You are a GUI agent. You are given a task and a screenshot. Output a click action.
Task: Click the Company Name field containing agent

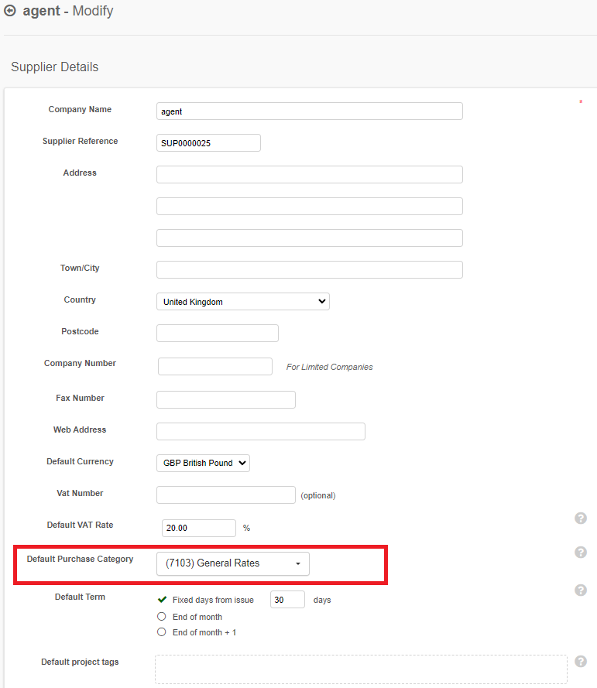pos(310,111)
